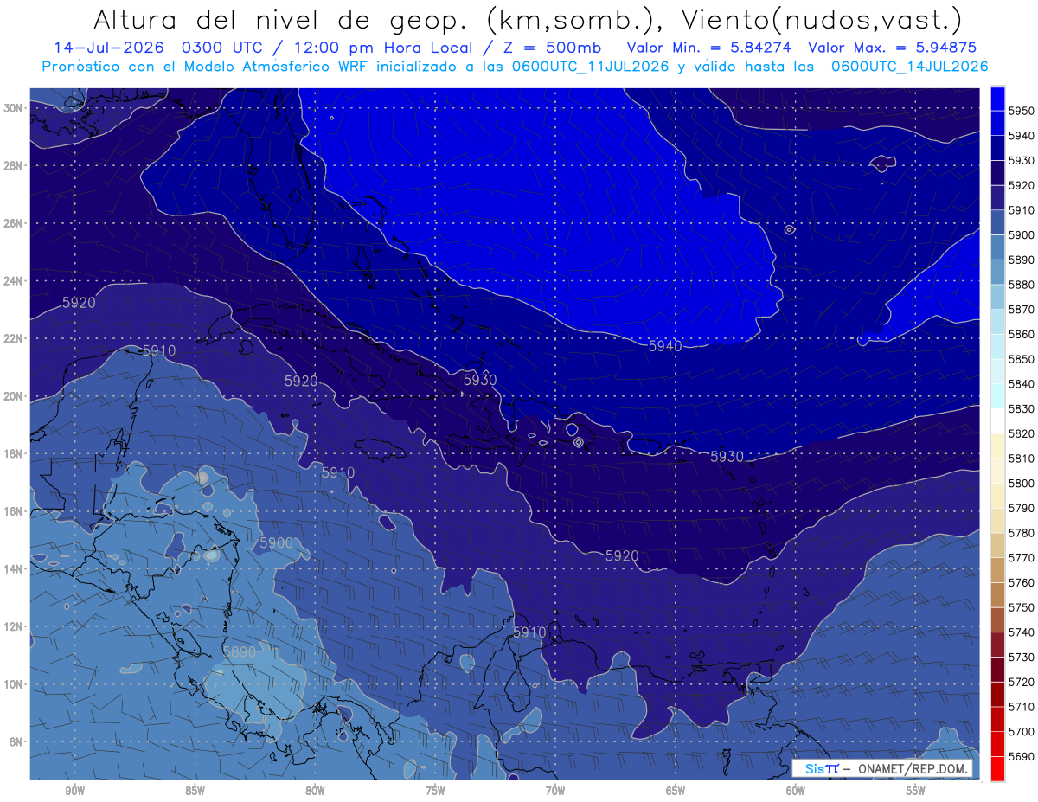
Task: Click the 24N latitude axis label
Action: (x=13, y=281)
